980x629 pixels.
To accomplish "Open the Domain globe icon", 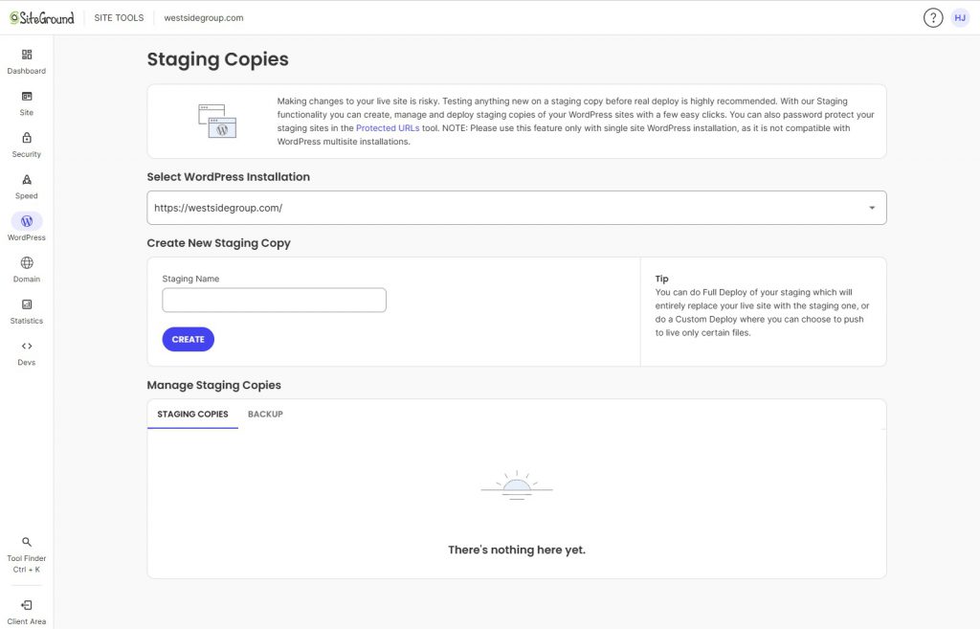I will coord(27,263).
